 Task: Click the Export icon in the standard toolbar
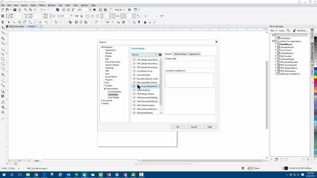pos(68,10)
